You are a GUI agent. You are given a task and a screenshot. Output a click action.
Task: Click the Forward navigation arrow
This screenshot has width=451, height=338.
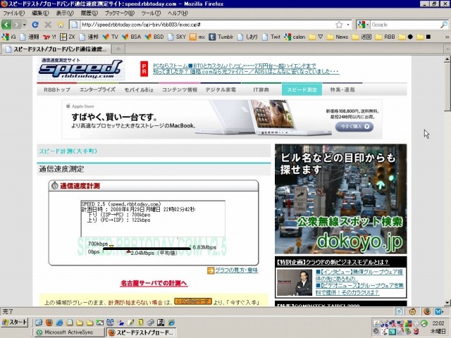point(16,25)
